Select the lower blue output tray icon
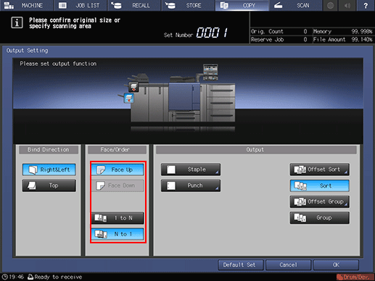The image size is (375, 281). (128, 98)
